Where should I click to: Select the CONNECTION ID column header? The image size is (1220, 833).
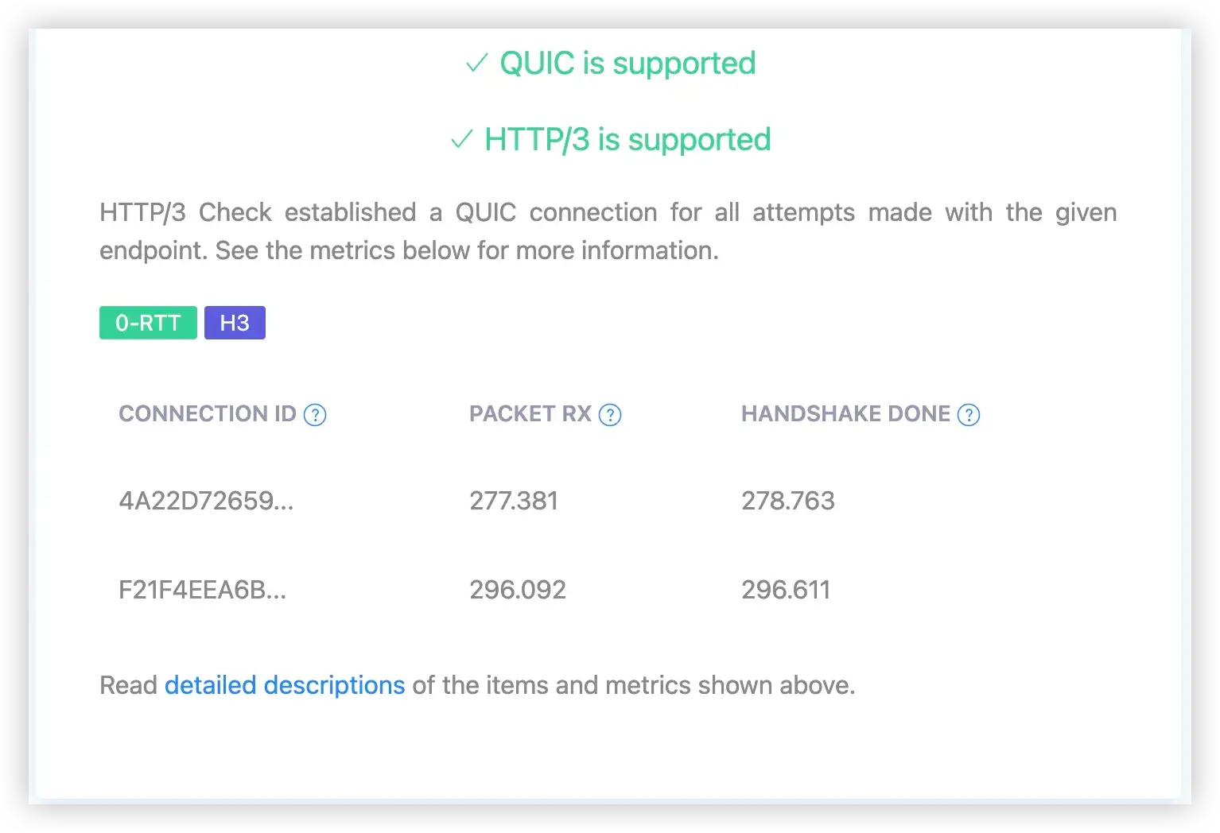pos(207,414)
